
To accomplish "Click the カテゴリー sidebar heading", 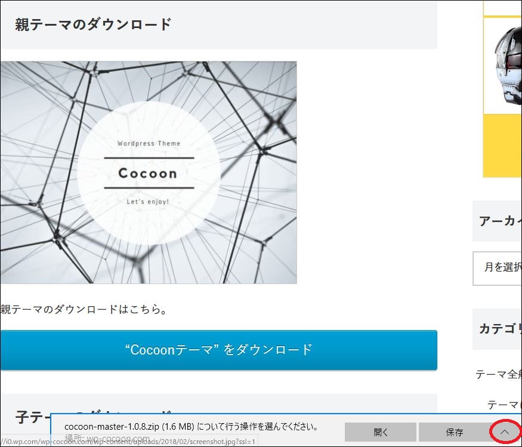I will (501, 329).
